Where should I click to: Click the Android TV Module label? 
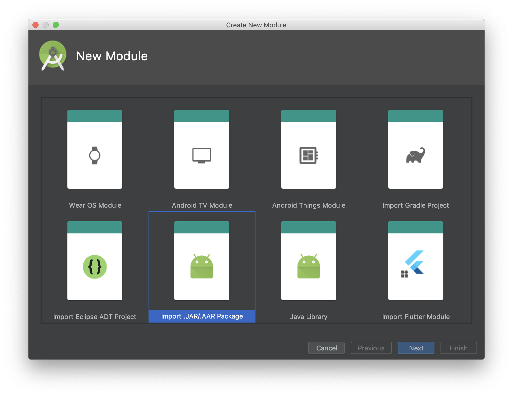pyautogui.click(x=202, y=205)
